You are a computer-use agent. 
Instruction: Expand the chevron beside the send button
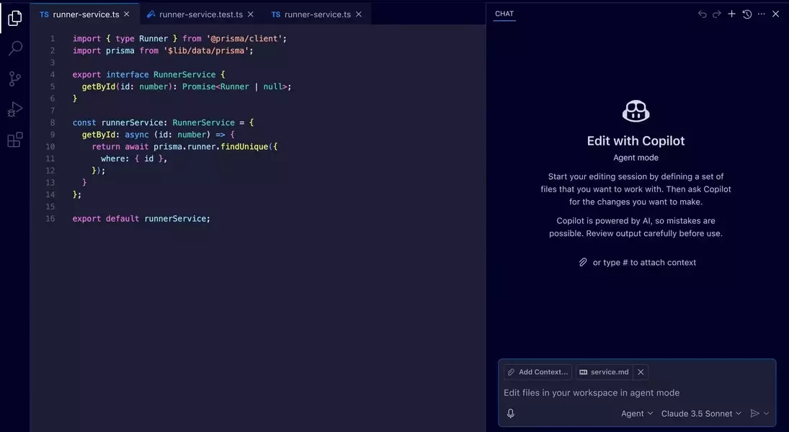click(x=767, y=413)
